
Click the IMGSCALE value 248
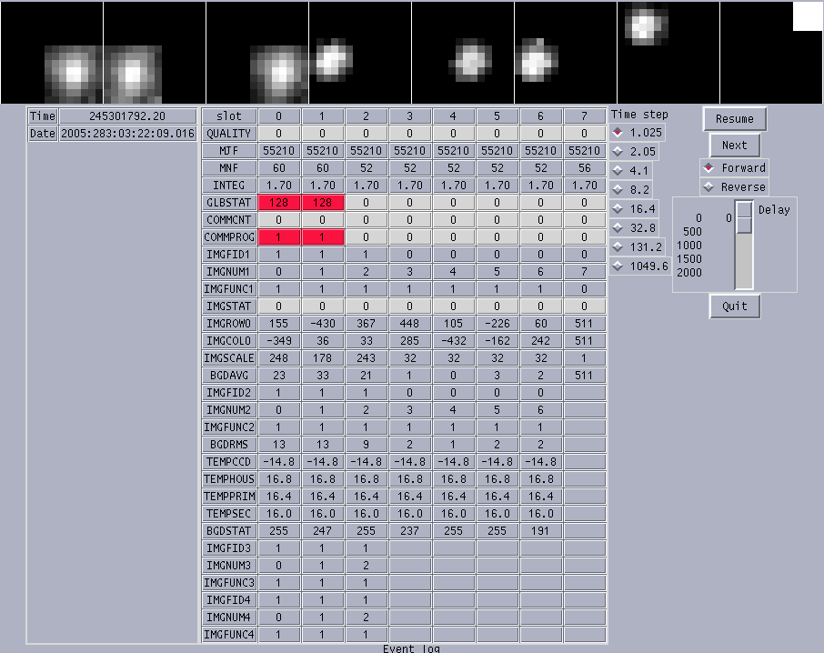[278, 358]
